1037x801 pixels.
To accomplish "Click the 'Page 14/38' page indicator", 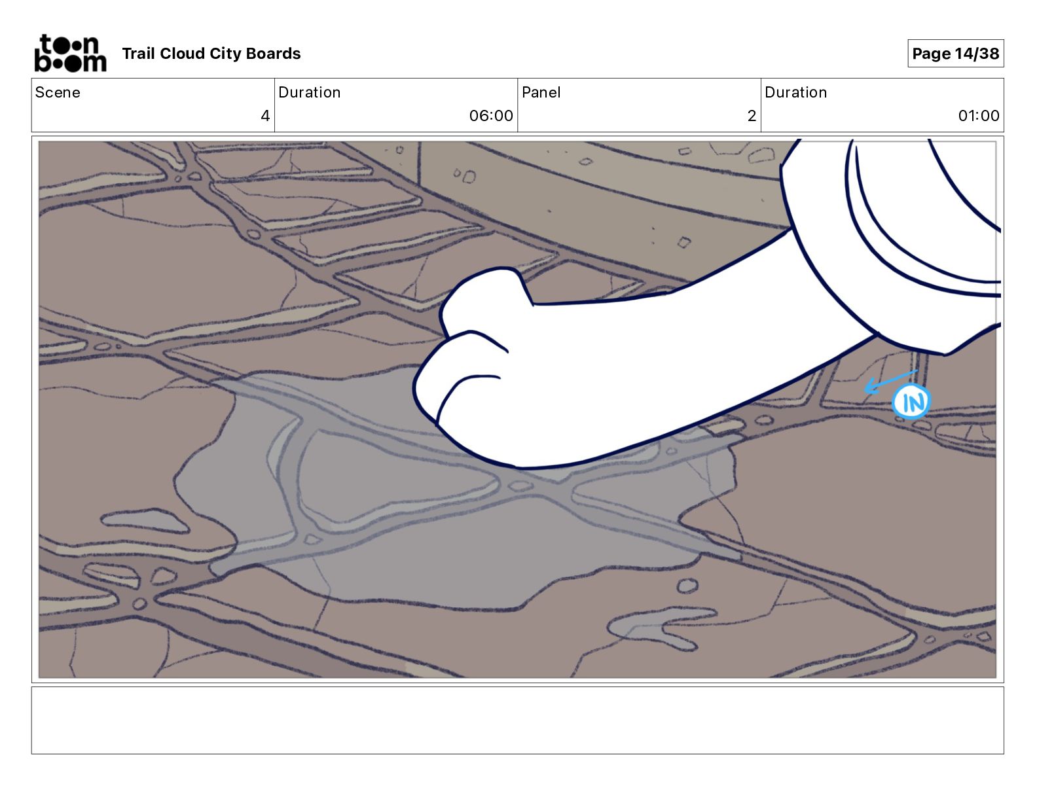I will (x=955, y=54).
